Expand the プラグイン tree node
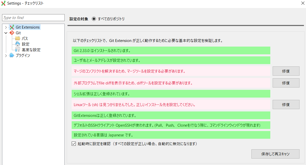This screenshot has width=306, height=165. point(6,55)
